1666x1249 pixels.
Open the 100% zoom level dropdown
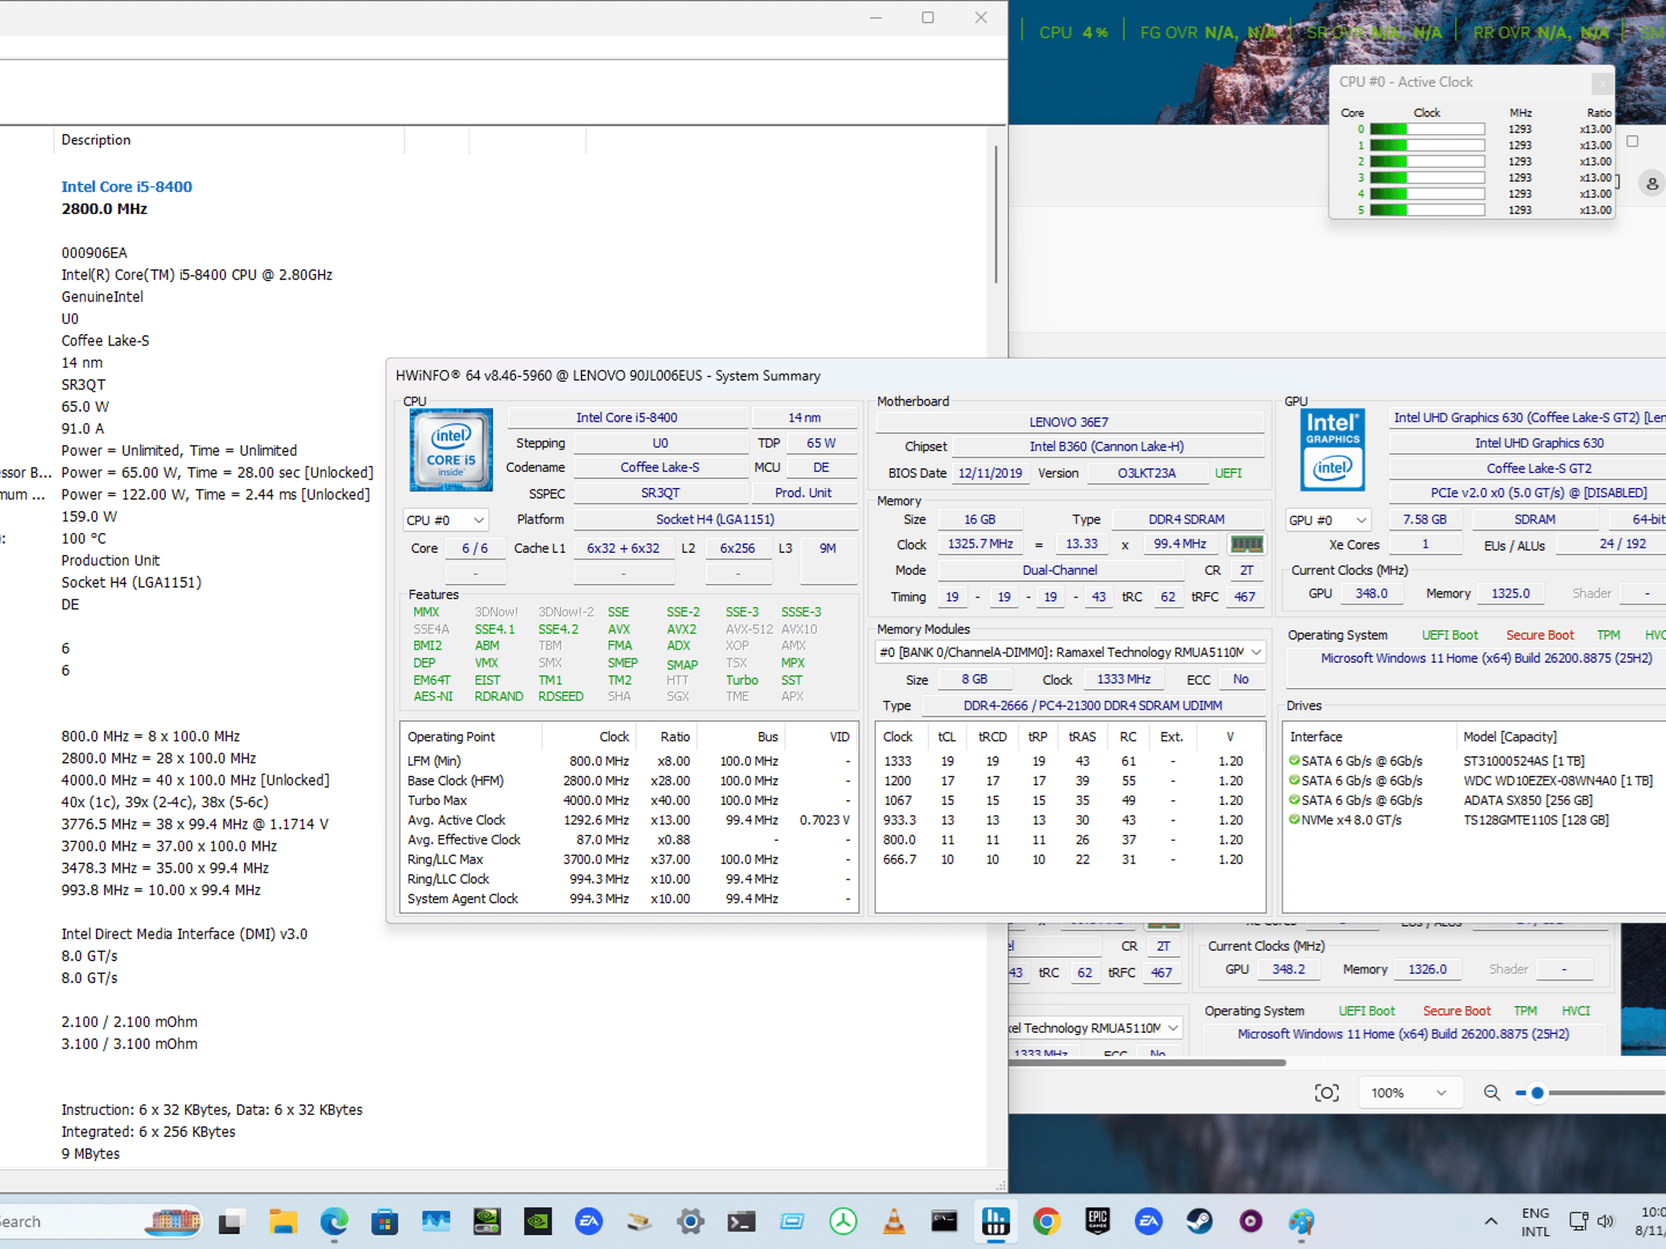click(1410, 1093)
